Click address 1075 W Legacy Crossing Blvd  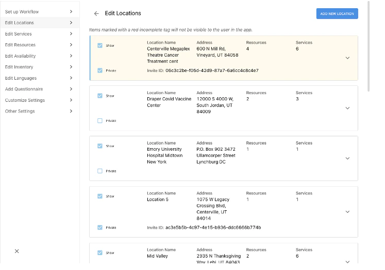pyautogui.click(x=213, y=209)
